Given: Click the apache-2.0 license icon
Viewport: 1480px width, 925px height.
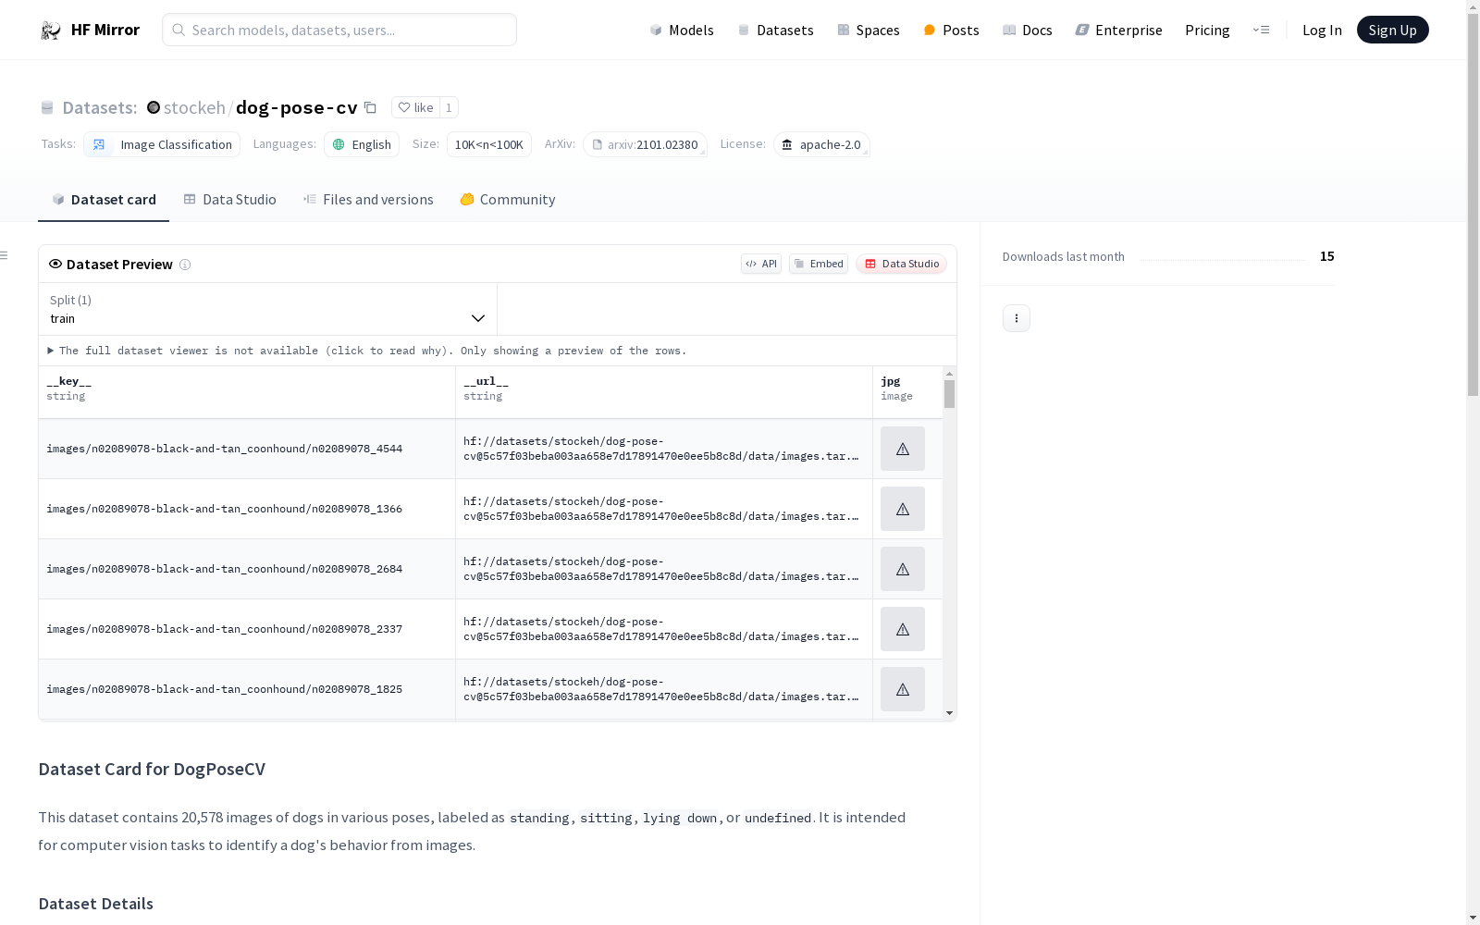Looking at the screenshot, I should click(x=787, y=144).
